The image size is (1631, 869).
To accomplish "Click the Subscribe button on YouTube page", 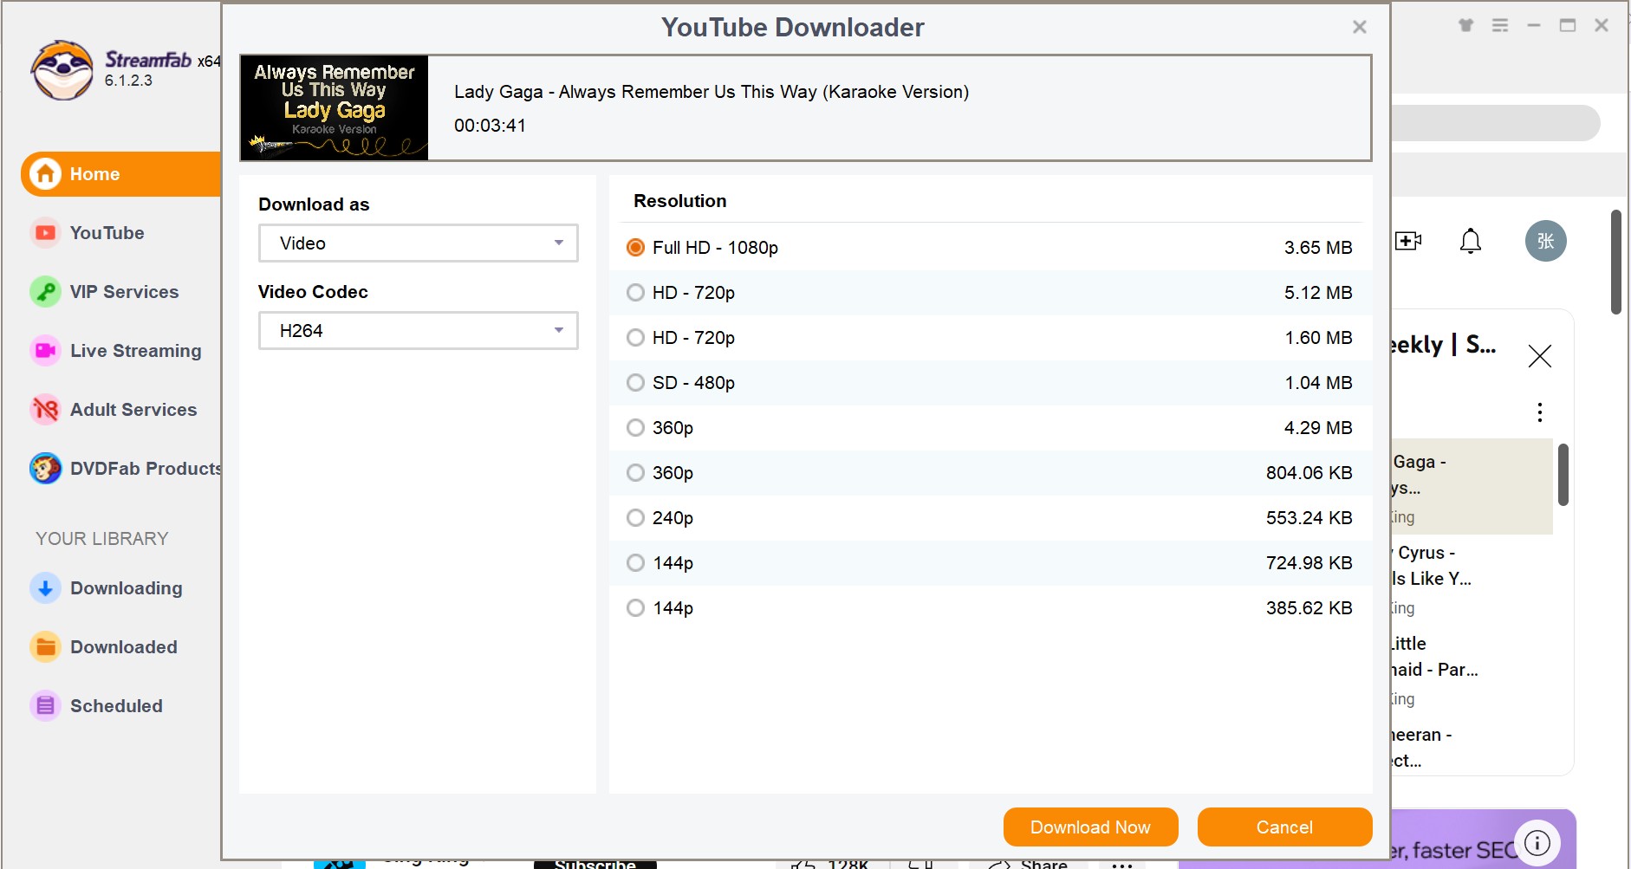I will tap(595, 864).
